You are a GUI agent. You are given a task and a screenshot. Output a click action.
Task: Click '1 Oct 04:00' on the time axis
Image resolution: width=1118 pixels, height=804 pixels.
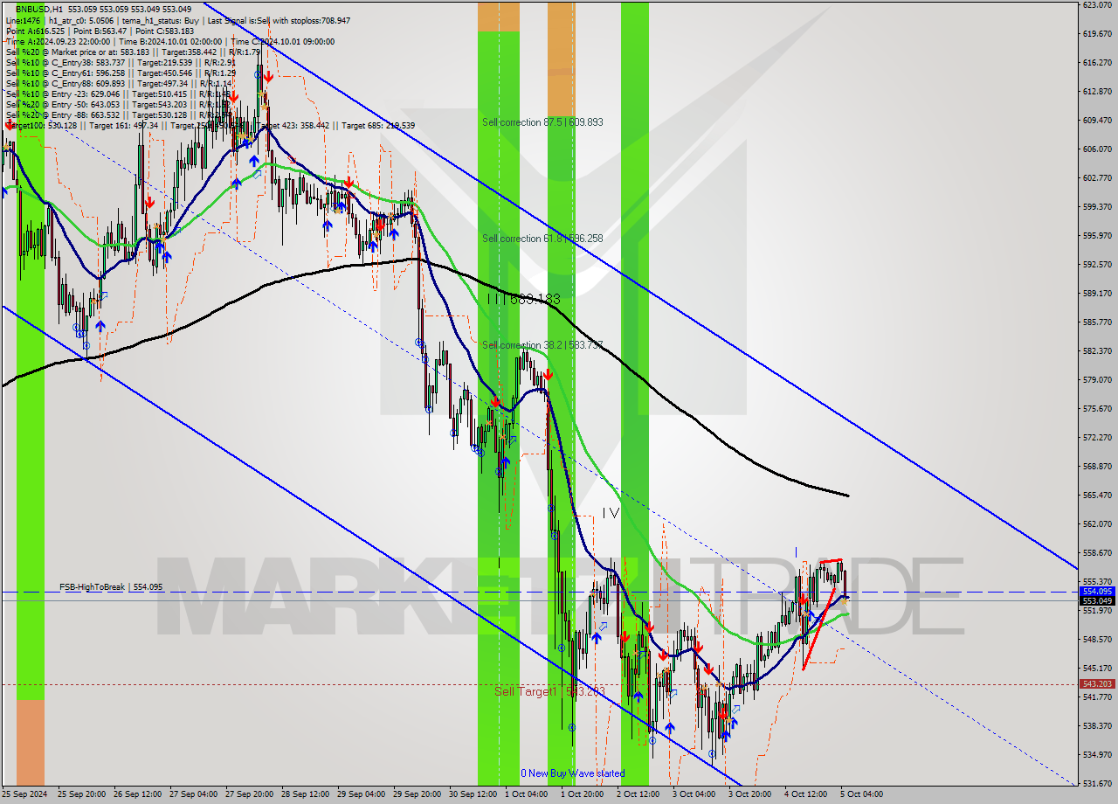tap(527, 794)
